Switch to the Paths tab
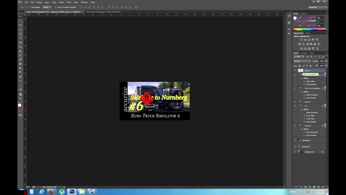 pos(312,53)
